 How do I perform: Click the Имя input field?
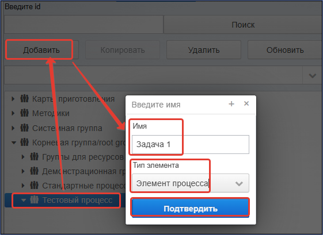191,144
